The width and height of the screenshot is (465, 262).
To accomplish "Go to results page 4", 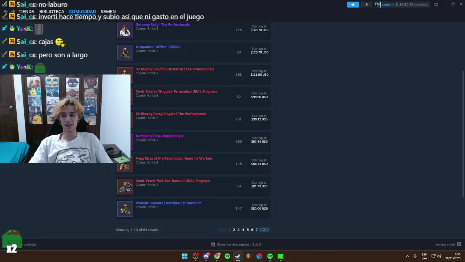I will pyautogui.click(x=243, y=230).
